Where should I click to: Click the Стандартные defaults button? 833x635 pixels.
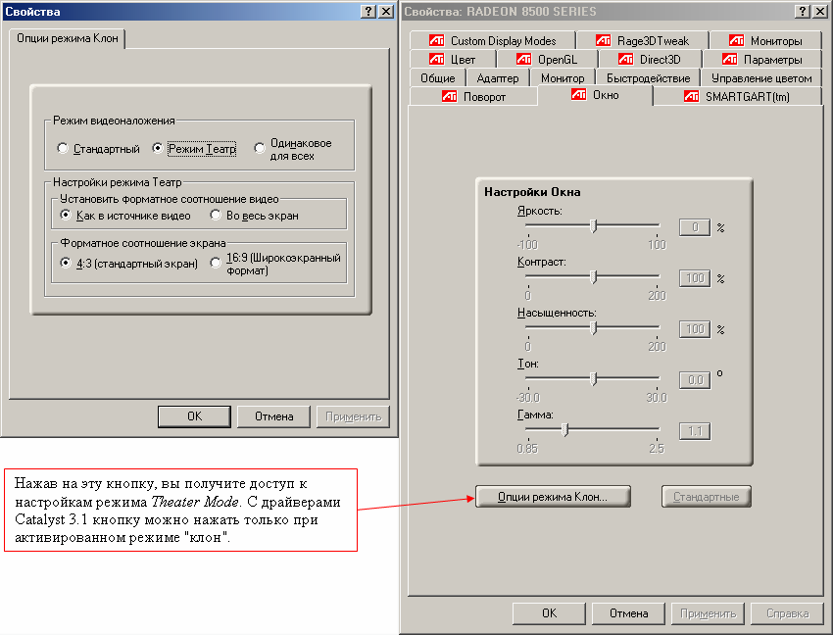[706, 497]
